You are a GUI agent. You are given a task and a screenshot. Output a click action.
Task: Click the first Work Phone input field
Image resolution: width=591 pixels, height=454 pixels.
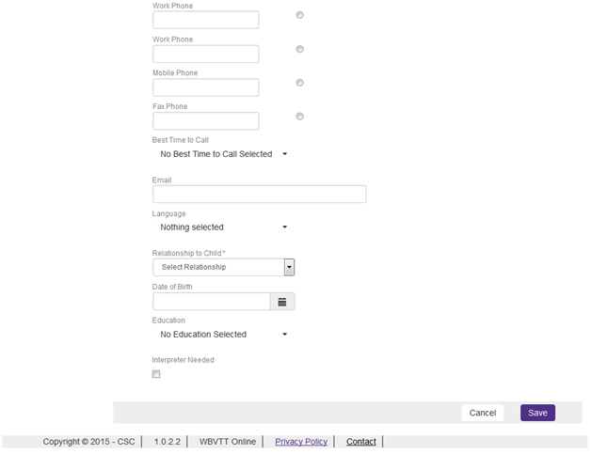click(206, 20)
